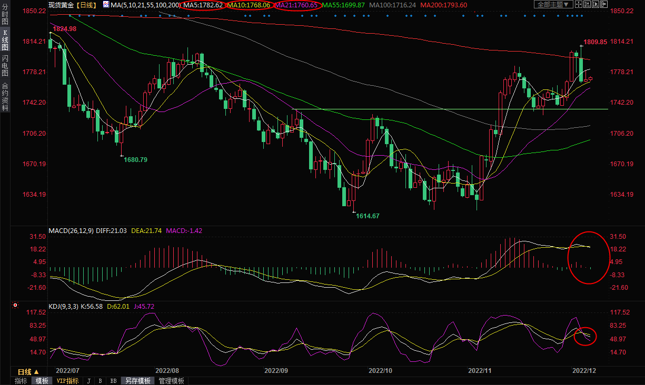Toggle the J marker button
Image resolution: width=645 pixels, height=385 pixels.
point(88,381)
